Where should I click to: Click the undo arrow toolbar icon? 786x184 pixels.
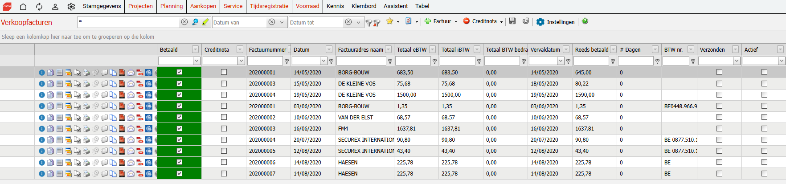(x=526, y=21)
